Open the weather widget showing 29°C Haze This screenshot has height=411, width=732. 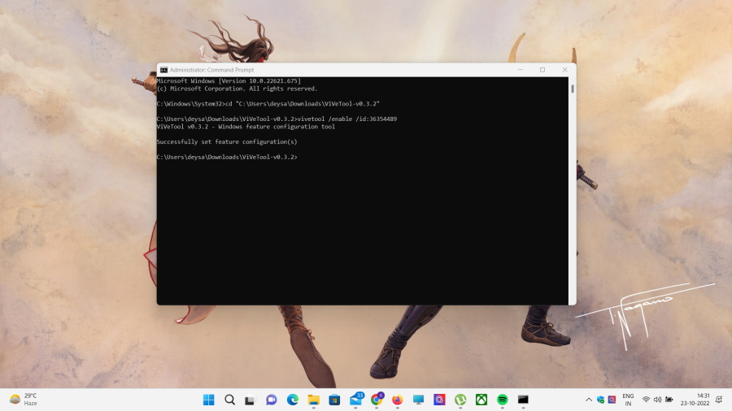coord(24,400)
